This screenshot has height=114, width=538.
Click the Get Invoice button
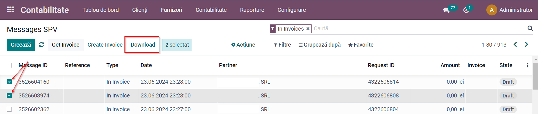point(65,45)
